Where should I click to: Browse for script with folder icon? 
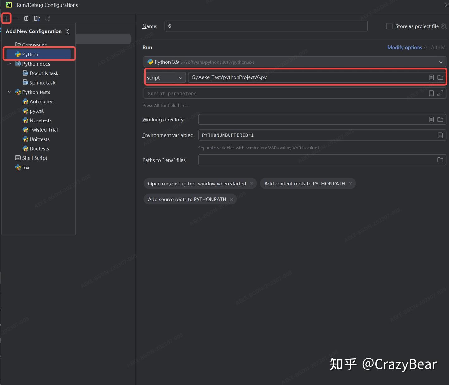tap(440, 77)
